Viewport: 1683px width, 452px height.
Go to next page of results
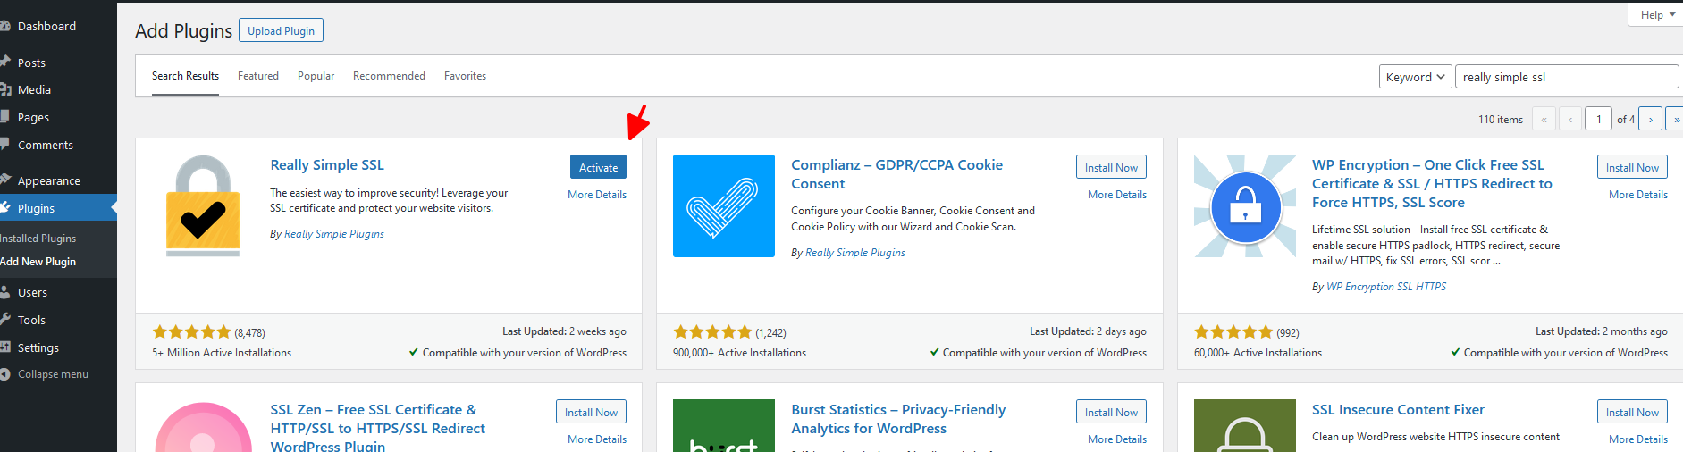pos(1650,119)
